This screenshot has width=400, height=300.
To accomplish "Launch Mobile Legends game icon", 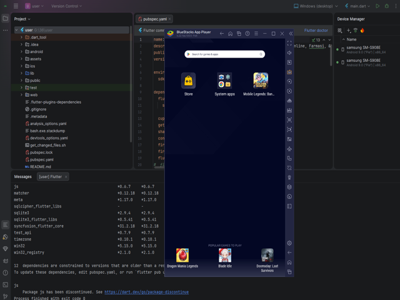I will (x=260, y=81).
